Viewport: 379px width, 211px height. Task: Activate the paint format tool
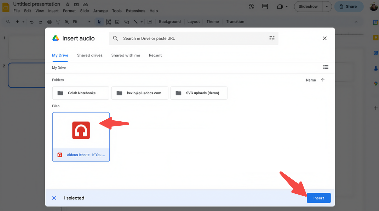57,21
